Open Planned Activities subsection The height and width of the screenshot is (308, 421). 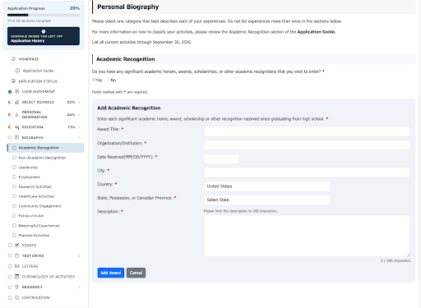34,235
